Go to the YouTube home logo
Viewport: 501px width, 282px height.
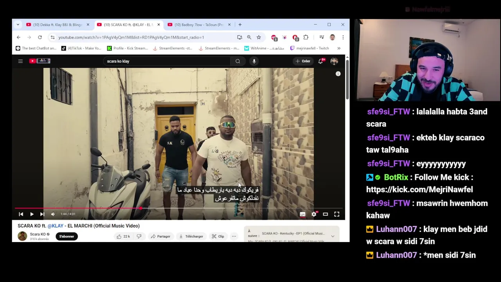coord(40,61)
